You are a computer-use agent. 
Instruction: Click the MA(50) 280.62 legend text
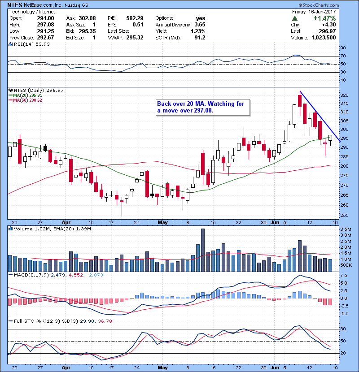tap(27, 100)
